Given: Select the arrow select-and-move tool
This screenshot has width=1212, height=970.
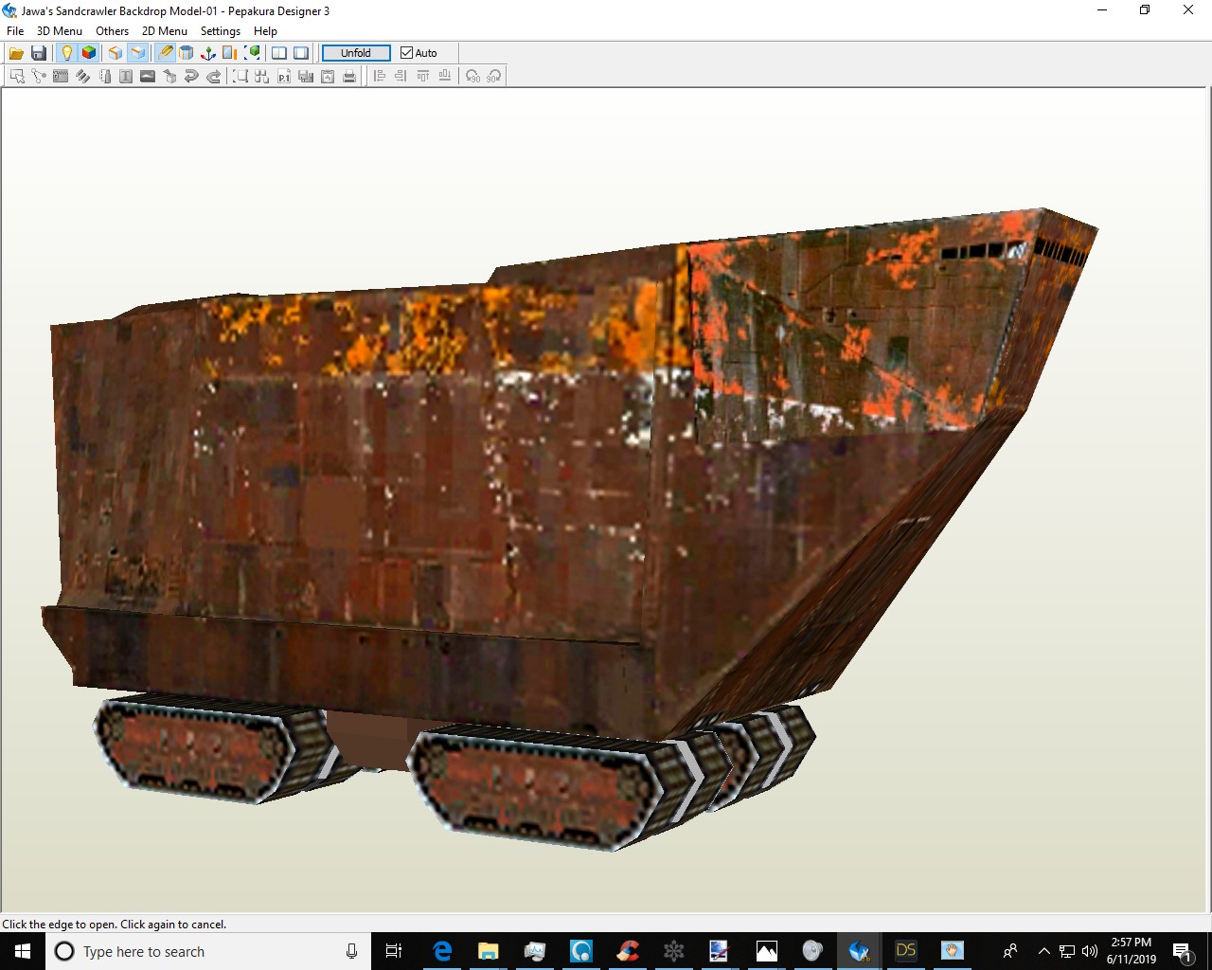Looking at the screenshot, I should click(17, 76).
